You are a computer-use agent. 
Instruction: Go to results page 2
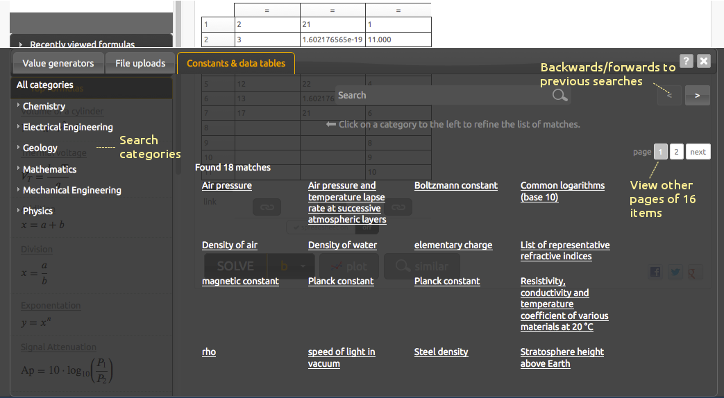[676, 152]
